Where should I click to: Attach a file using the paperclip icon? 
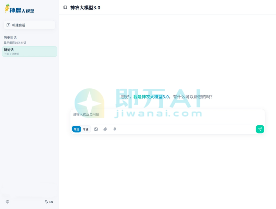106,129
